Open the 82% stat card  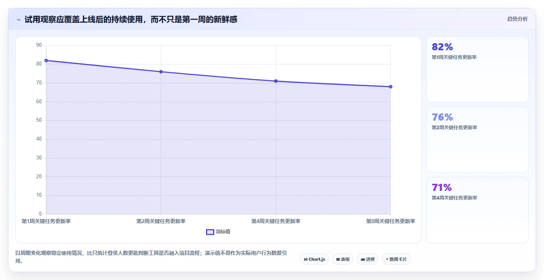point(477,70)
